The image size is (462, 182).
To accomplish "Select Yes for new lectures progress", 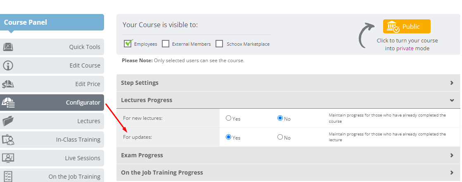I will click(228, 118).
